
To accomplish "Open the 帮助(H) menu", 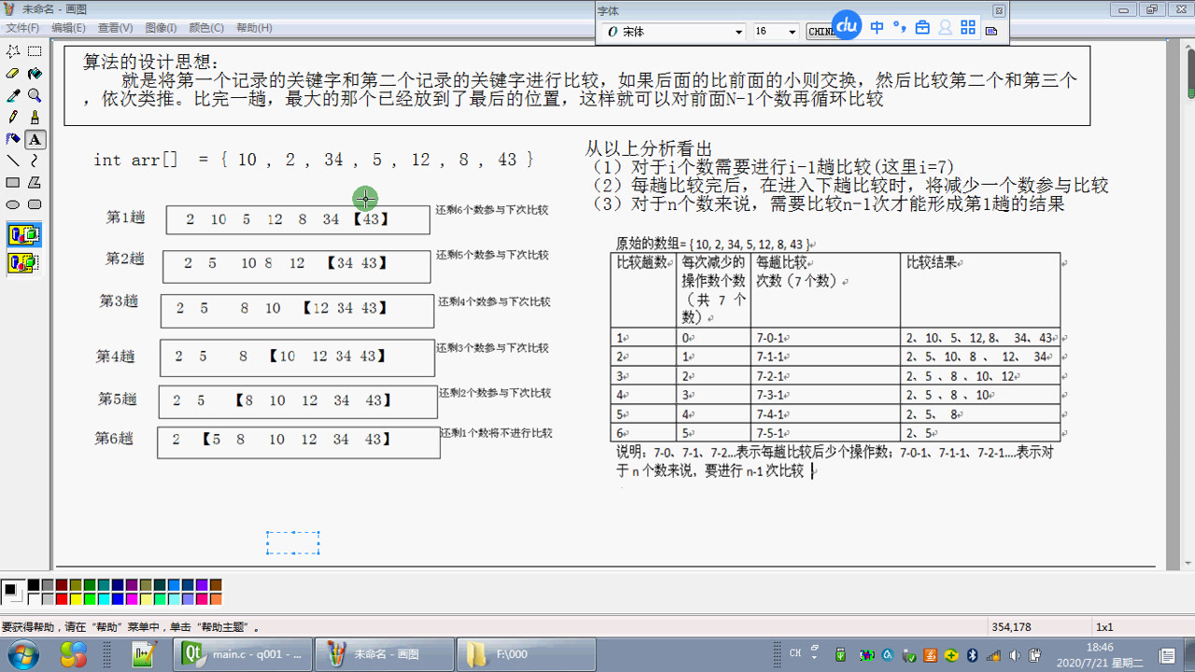I will 254,28.
